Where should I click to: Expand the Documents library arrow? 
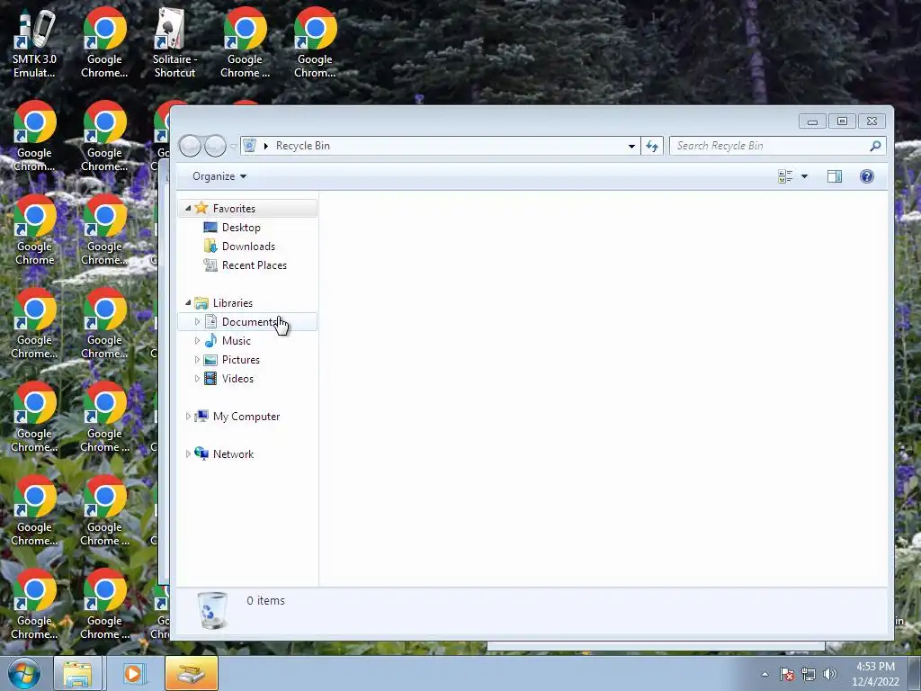(197, 322)
